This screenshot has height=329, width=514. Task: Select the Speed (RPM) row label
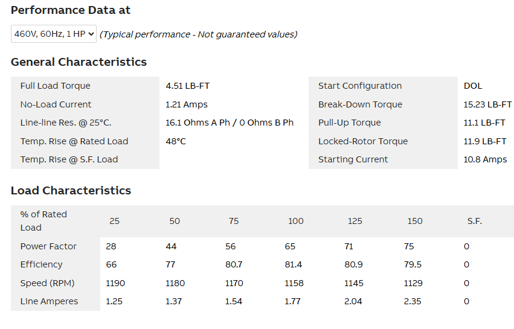pyautogui.click(x=47, y=283)
